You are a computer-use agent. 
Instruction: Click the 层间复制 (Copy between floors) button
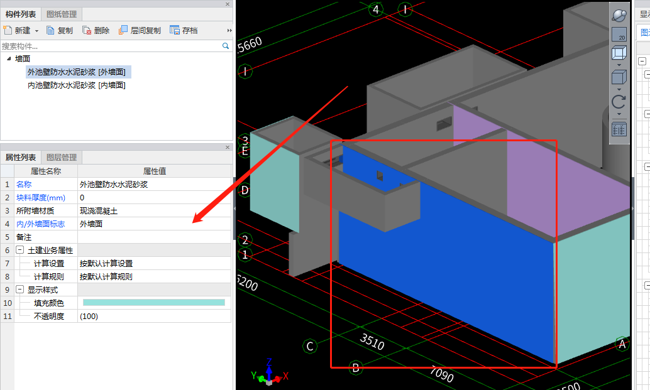point(140,30)
